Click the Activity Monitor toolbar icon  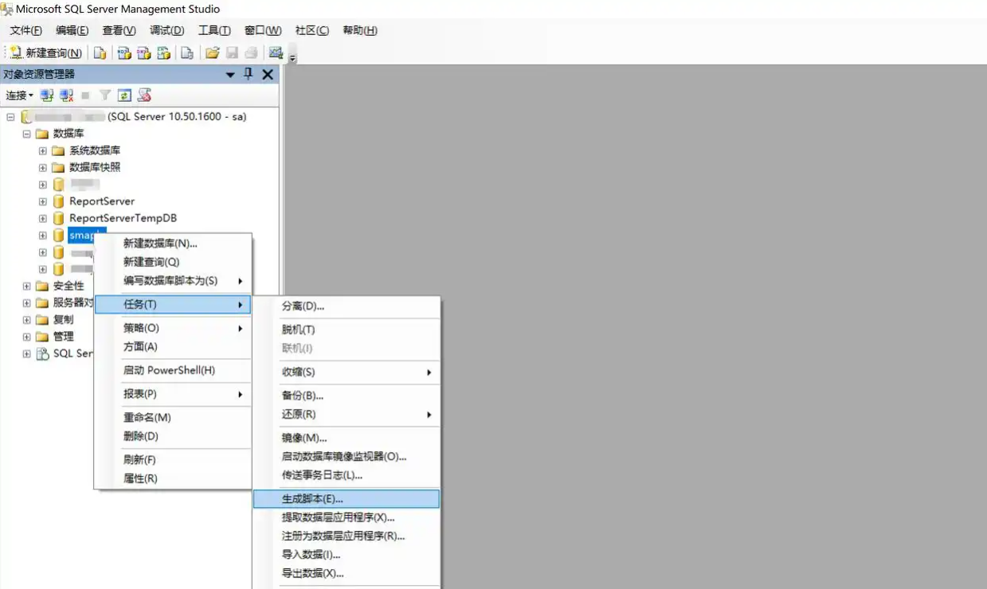(x=276, y=53)
